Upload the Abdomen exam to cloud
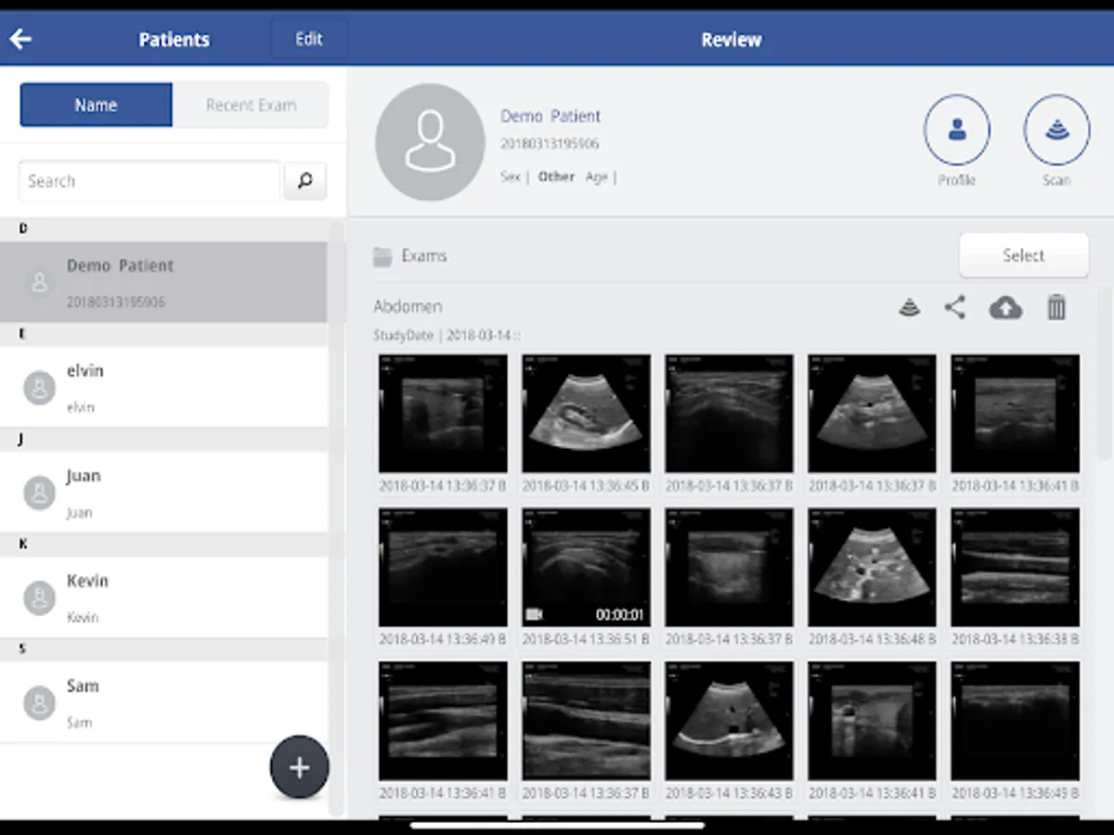The width and height of the screenshot is (1114, 835). 1005,307
